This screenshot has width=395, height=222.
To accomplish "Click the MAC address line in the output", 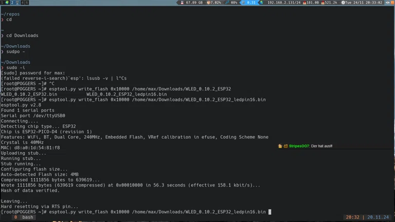I will coord(30,148).
